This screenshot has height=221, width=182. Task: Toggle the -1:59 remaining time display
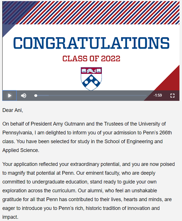point(158,95)
